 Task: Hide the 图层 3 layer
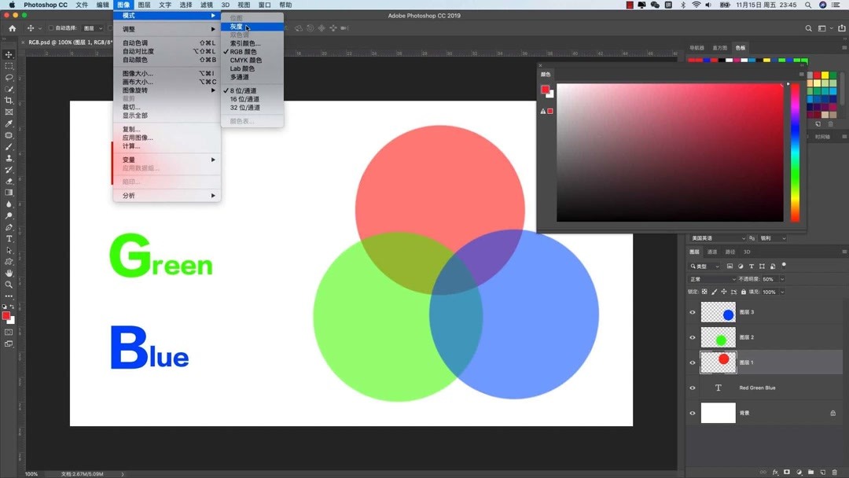[x=693, y=312]
